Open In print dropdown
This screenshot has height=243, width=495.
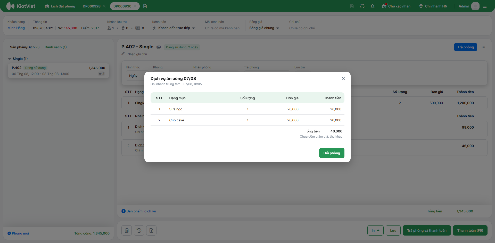click(x=375, y=230)
